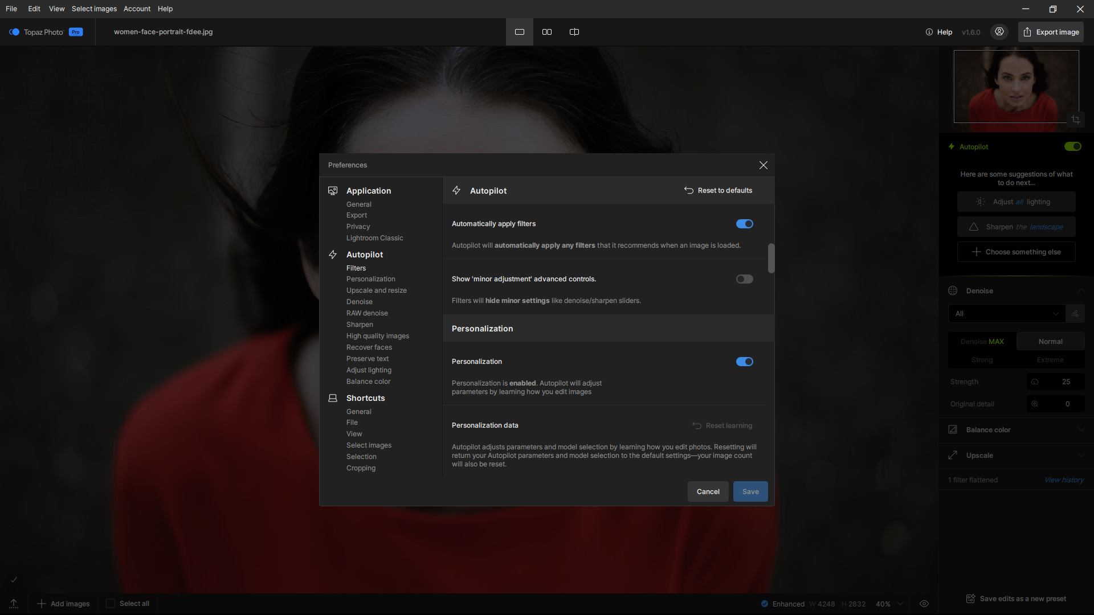The height and width of the screenshot is (615, 1094).
Task: Switch to split comparison view icon
Action: coord(574,32)
